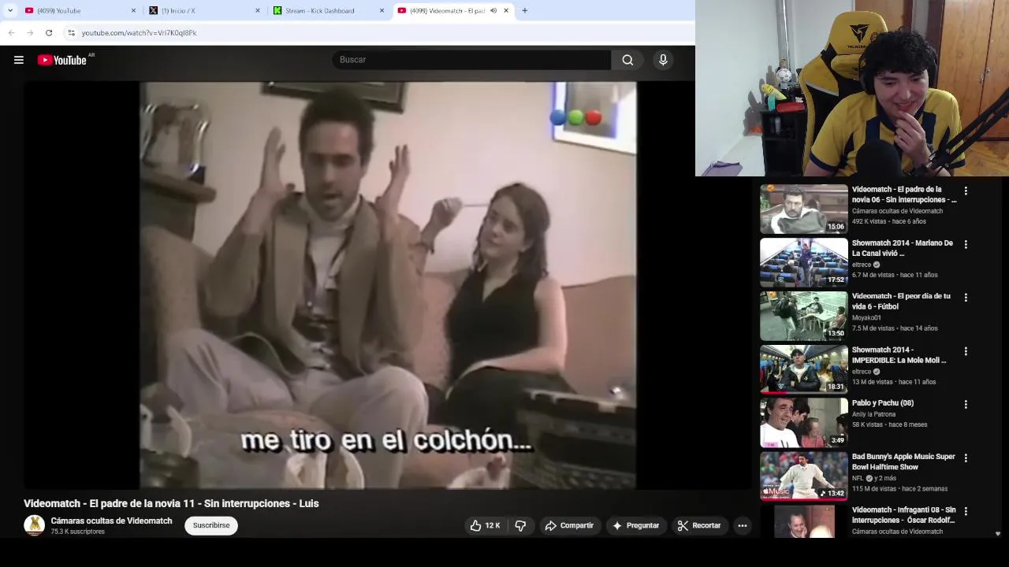Click the main video player to pause
1009x567 pixels.
pyautogui.click(x=388, y=285)
